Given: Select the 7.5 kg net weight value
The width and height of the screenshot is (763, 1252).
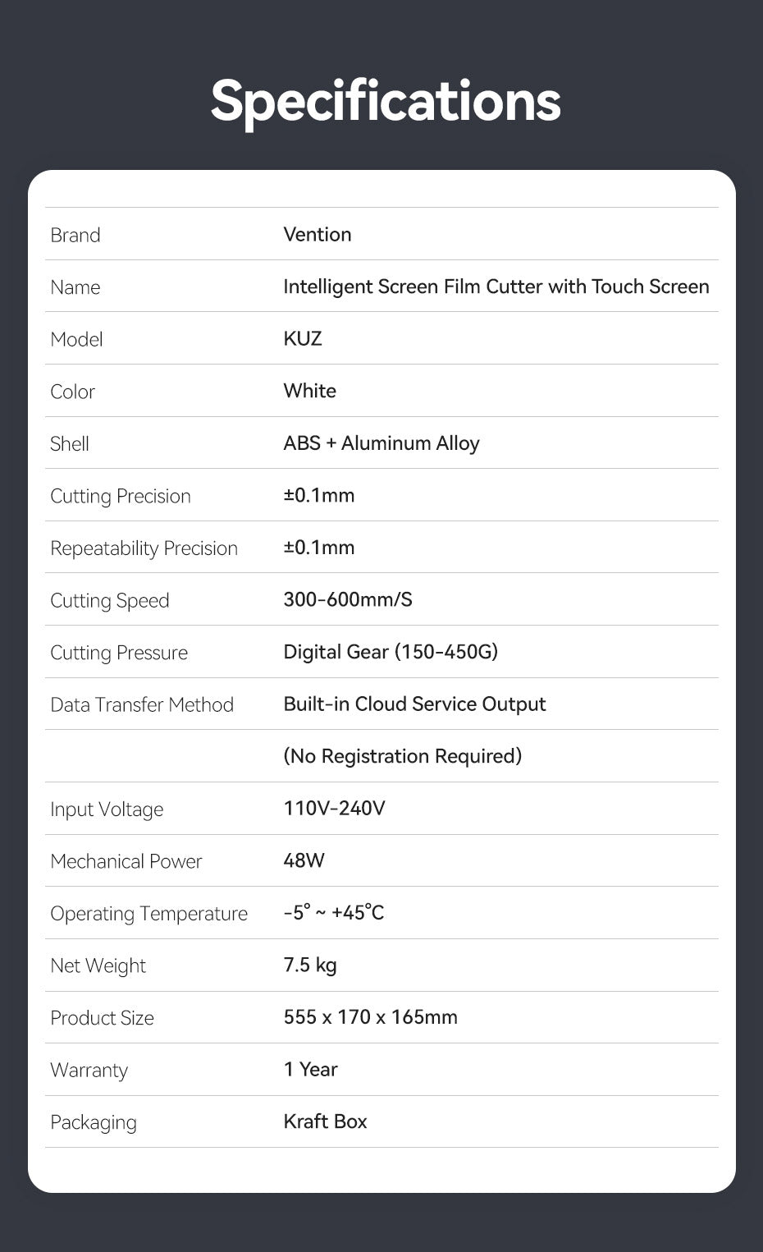Looking at the screenshot, I should pyautogui.click(x=310, y=965).
